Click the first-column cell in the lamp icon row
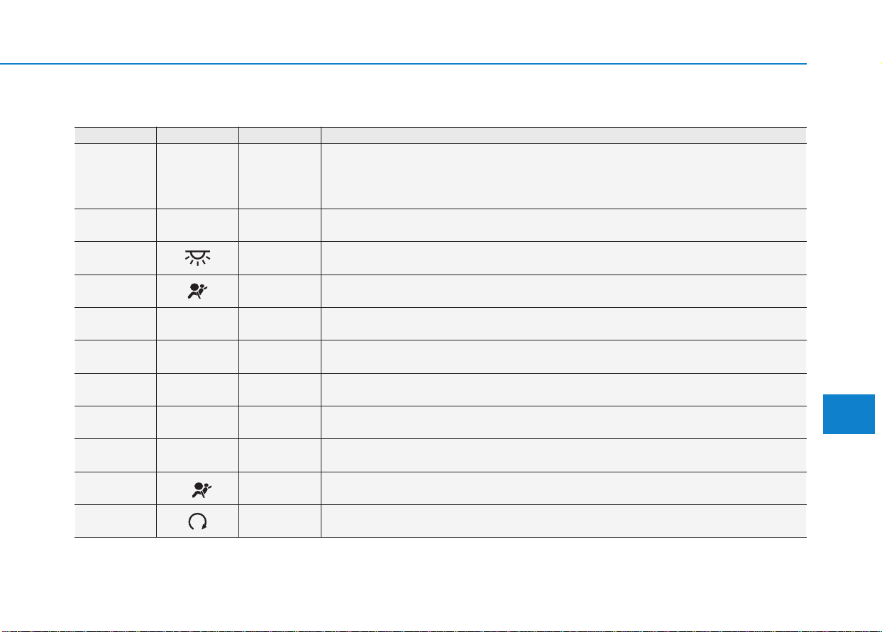882x632 pixels. click(x=115, y=258)
